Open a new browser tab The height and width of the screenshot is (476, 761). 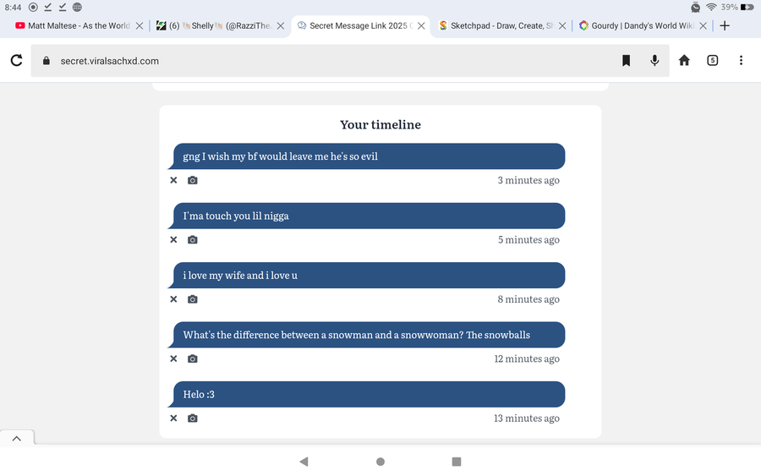(725, 25)
